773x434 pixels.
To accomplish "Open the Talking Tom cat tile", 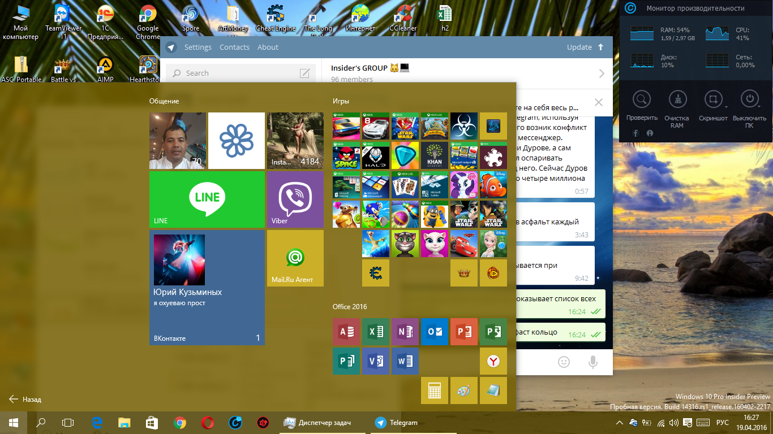I will [x=405, y=244].
